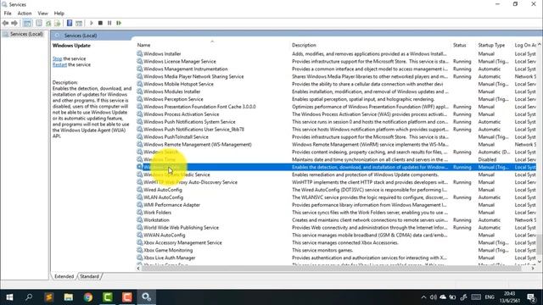Select the WWAN AutoConfig service
The width and height of the screenshot is (543, 305).
164,236
